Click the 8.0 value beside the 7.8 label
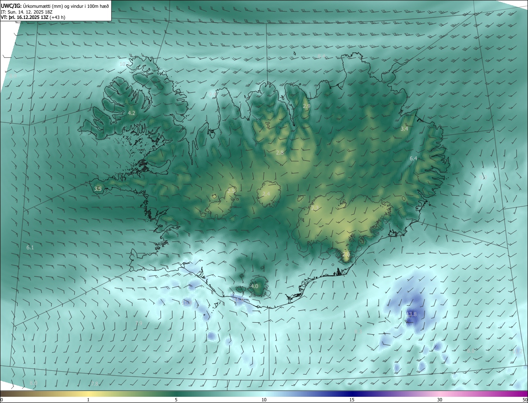 coord(33,383)
